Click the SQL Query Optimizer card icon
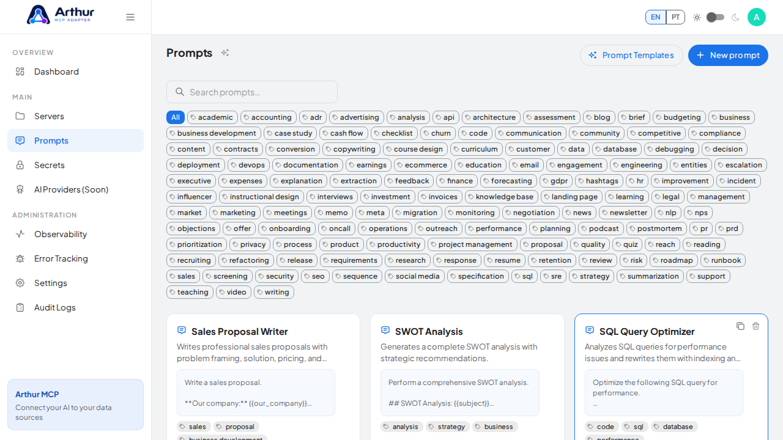 point(590,330)
